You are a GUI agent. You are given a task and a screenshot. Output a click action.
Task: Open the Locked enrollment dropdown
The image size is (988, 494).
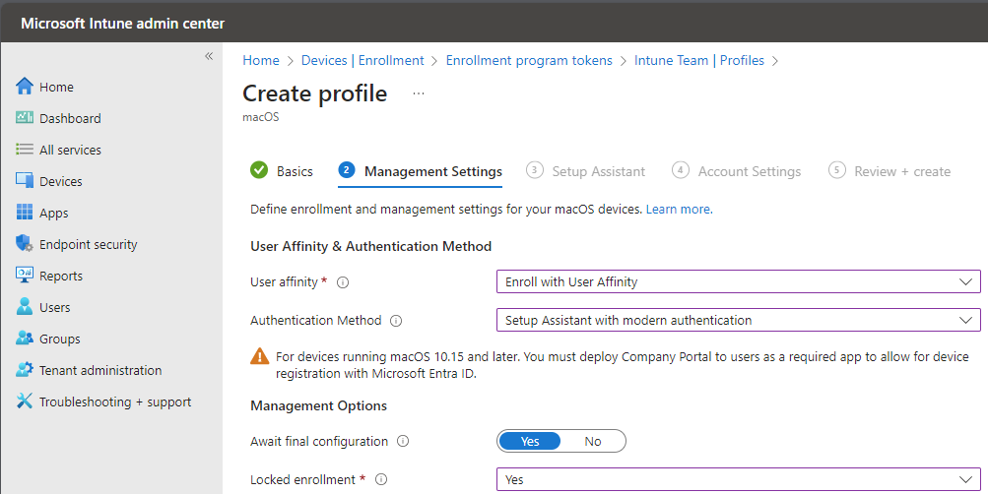coord(739,479)
